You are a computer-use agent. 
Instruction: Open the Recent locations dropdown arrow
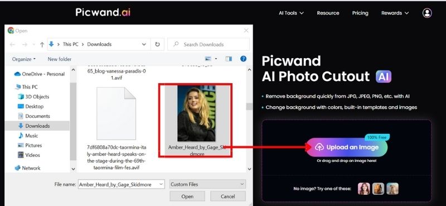click(34, 45)
